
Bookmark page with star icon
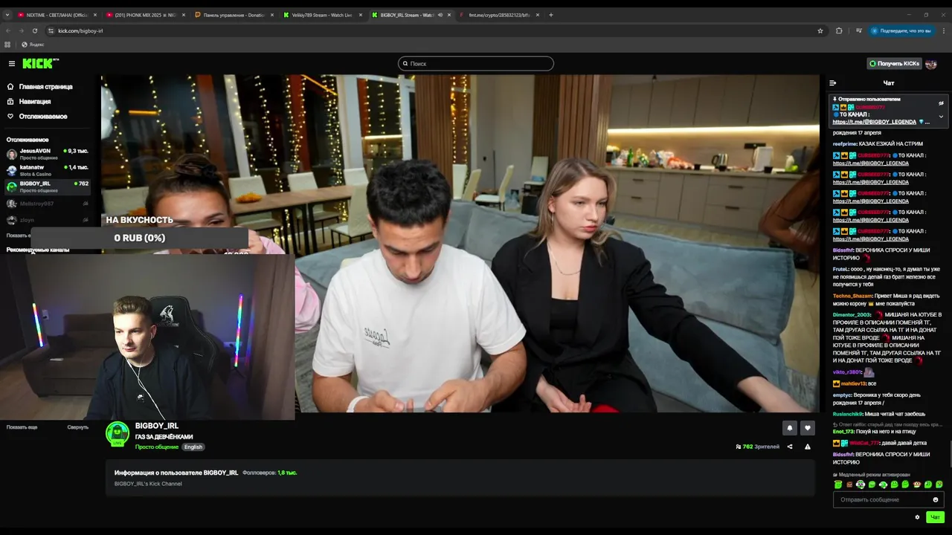(x=820, y=30)
